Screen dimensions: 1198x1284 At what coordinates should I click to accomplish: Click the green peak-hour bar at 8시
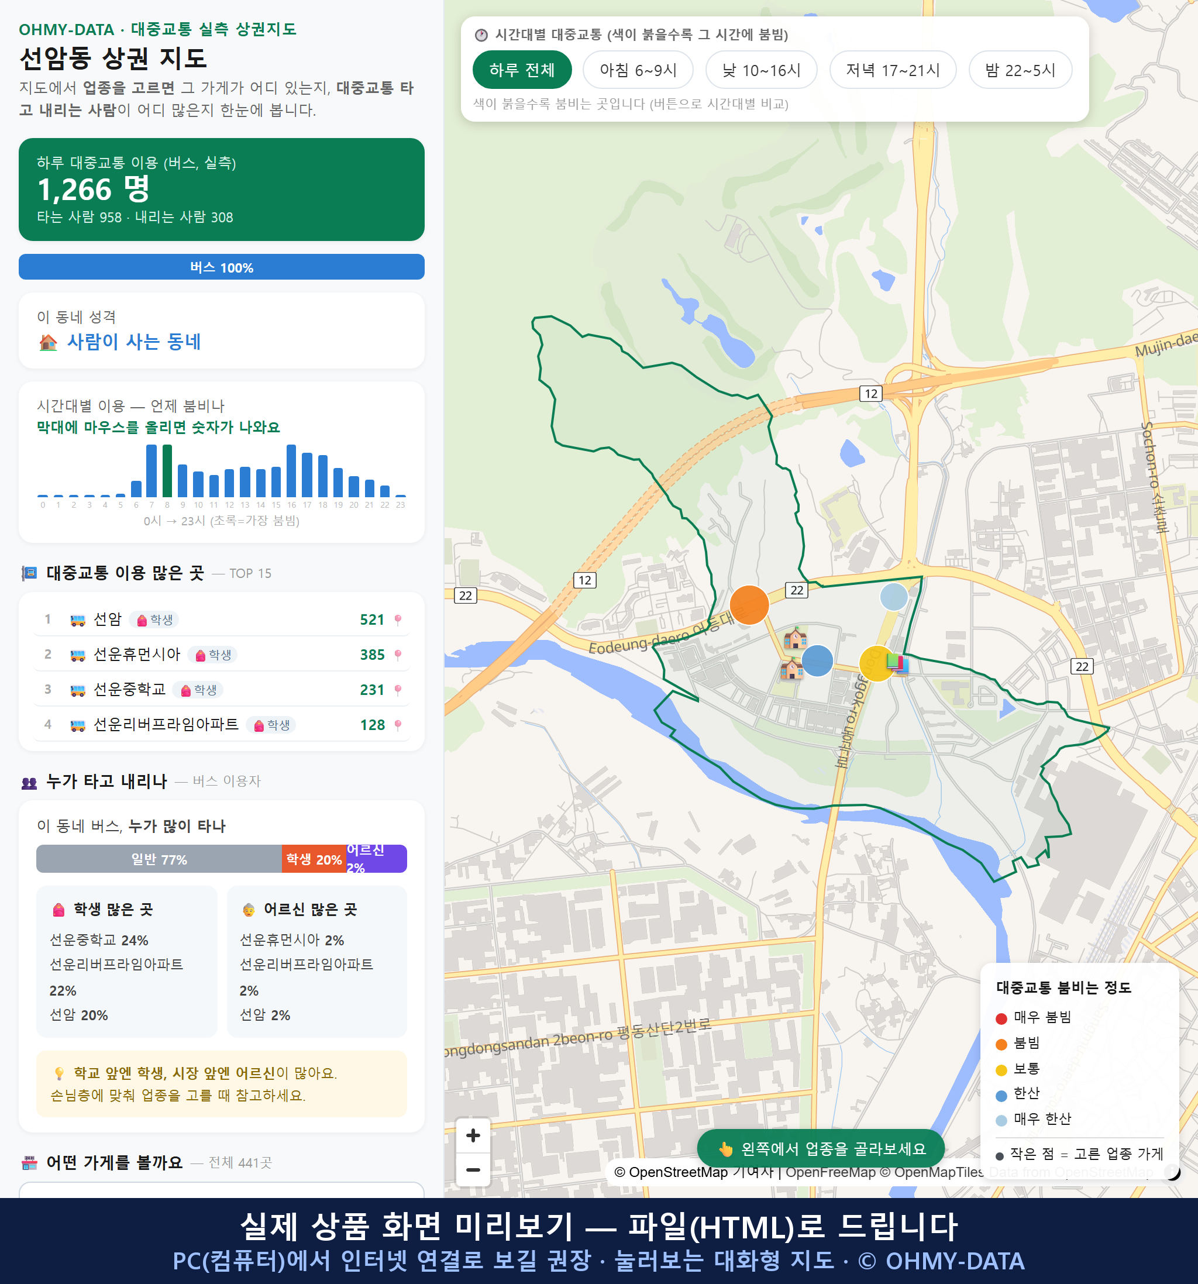coord(167,471)
